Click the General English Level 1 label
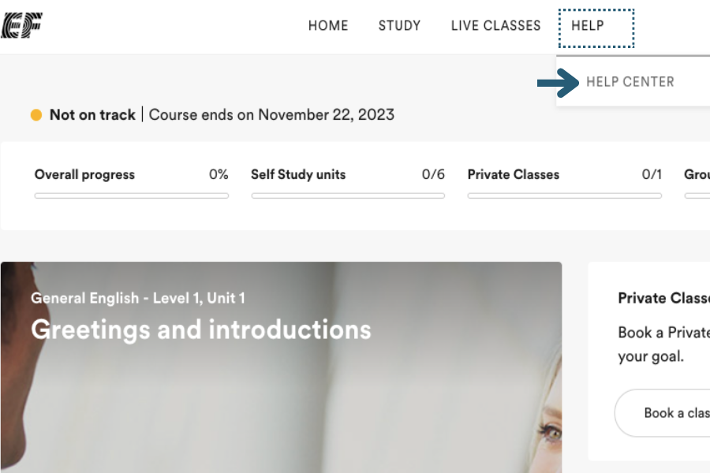This screenshot has width=710, height=473. [138, 298]
